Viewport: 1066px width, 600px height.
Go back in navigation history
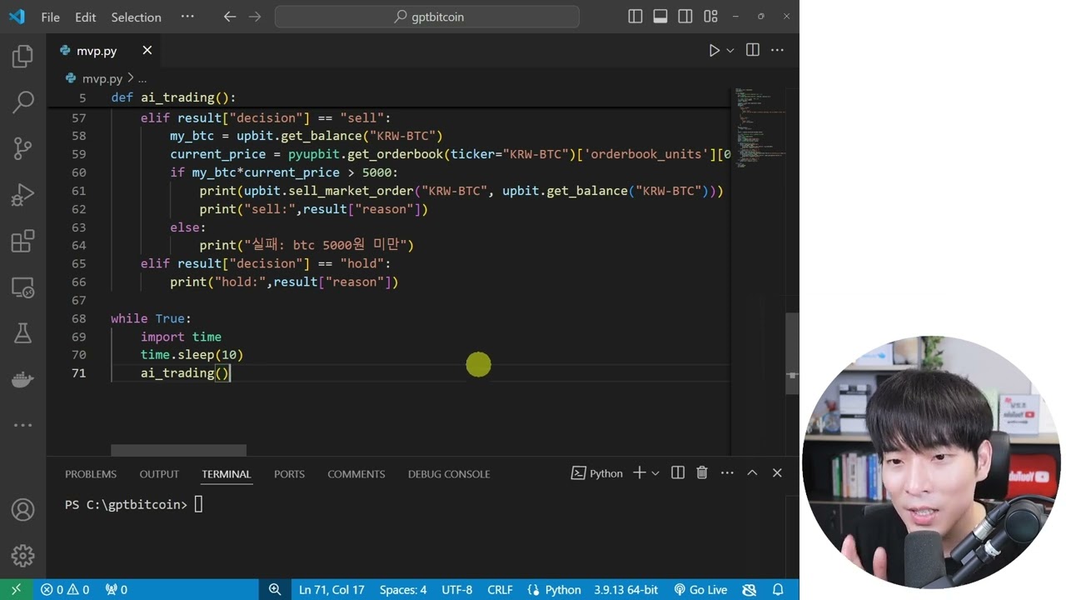click(230, 17)
